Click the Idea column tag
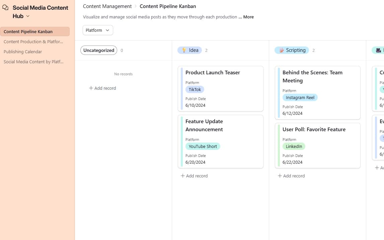Screen dimensions: 384x240 pos(189,50)
